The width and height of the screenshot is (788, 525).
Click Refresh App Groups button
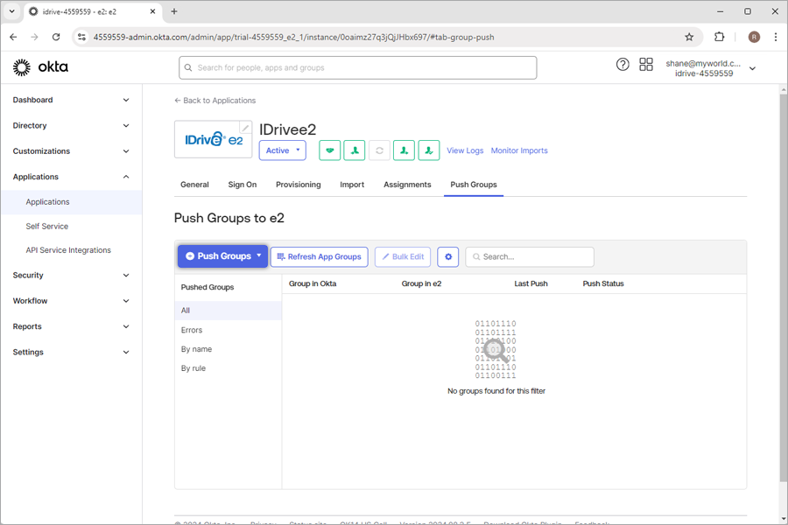319,256
